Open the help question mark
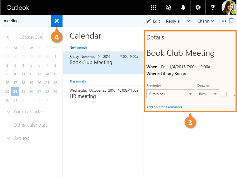 pos(213,7)
